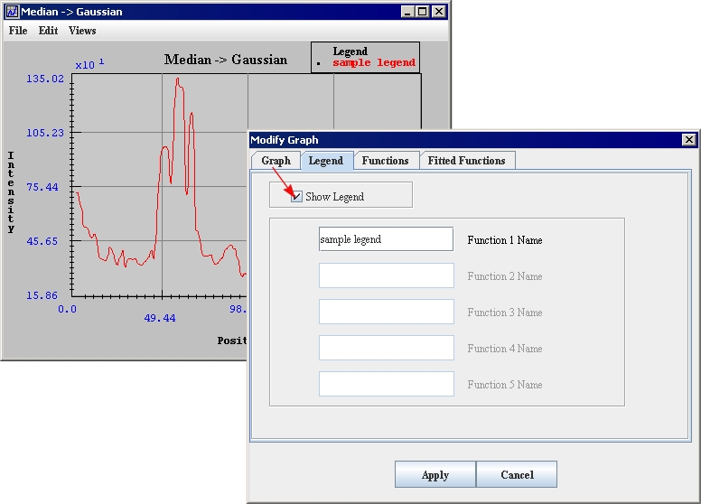Toggle the Show Legend checkbox

[x=296, y=196]
